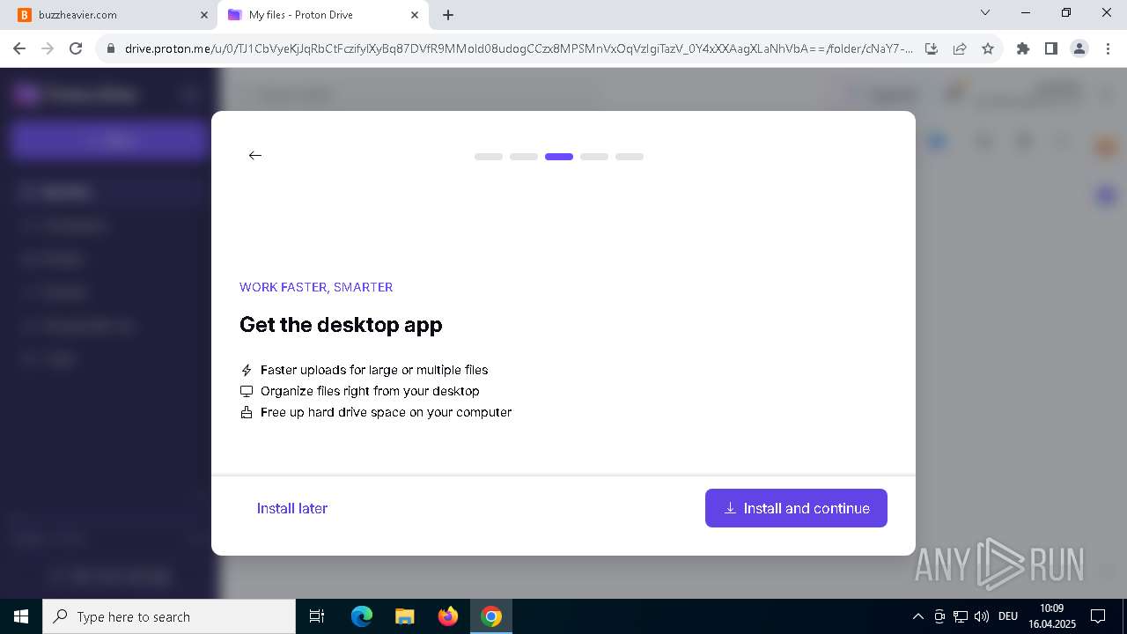The height and width of the screenshot is (634, 1127).
Task: View the site lock information icon
Action: [111, 48]
